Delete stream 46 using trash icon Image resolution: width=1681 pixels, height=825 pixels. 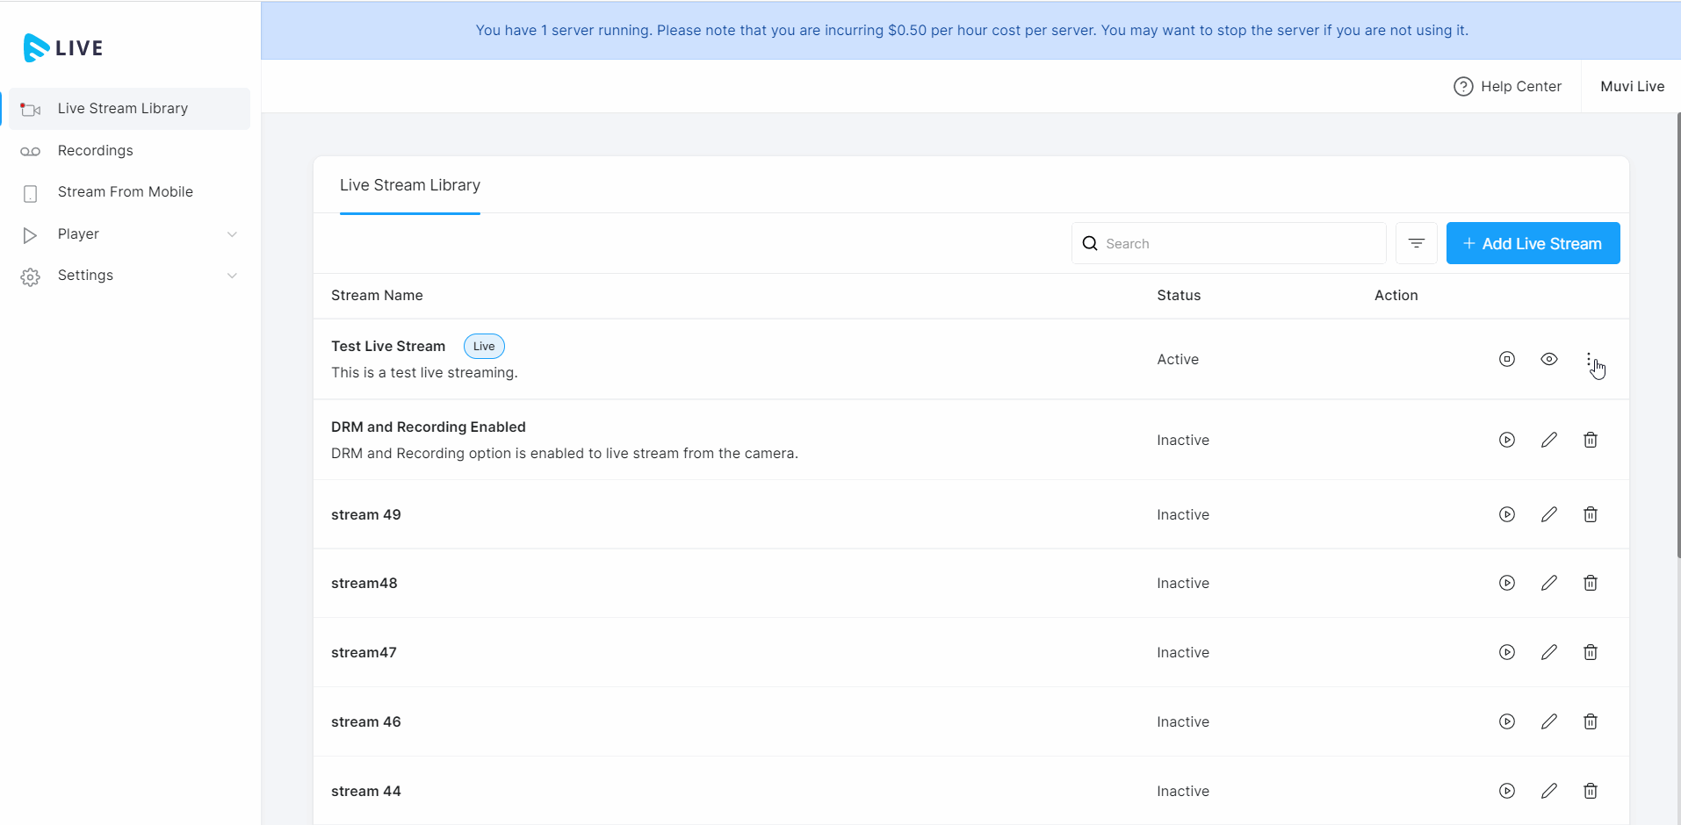1590,721
